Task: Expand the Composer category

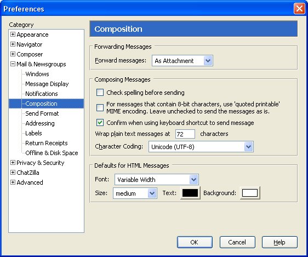Action: pos(13,54)
